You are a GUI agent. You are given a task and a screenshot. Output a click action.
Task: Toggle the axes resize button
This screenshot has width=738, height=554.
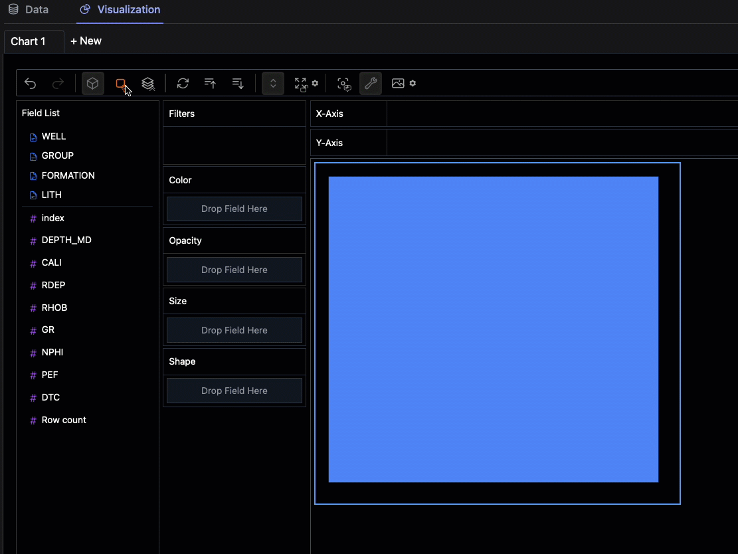pyautogui.click(x=273, y=84)
